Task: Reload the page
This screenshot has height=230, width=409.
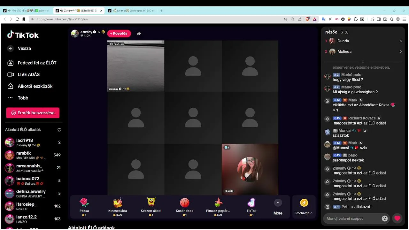Action: [x=17, y=19]
